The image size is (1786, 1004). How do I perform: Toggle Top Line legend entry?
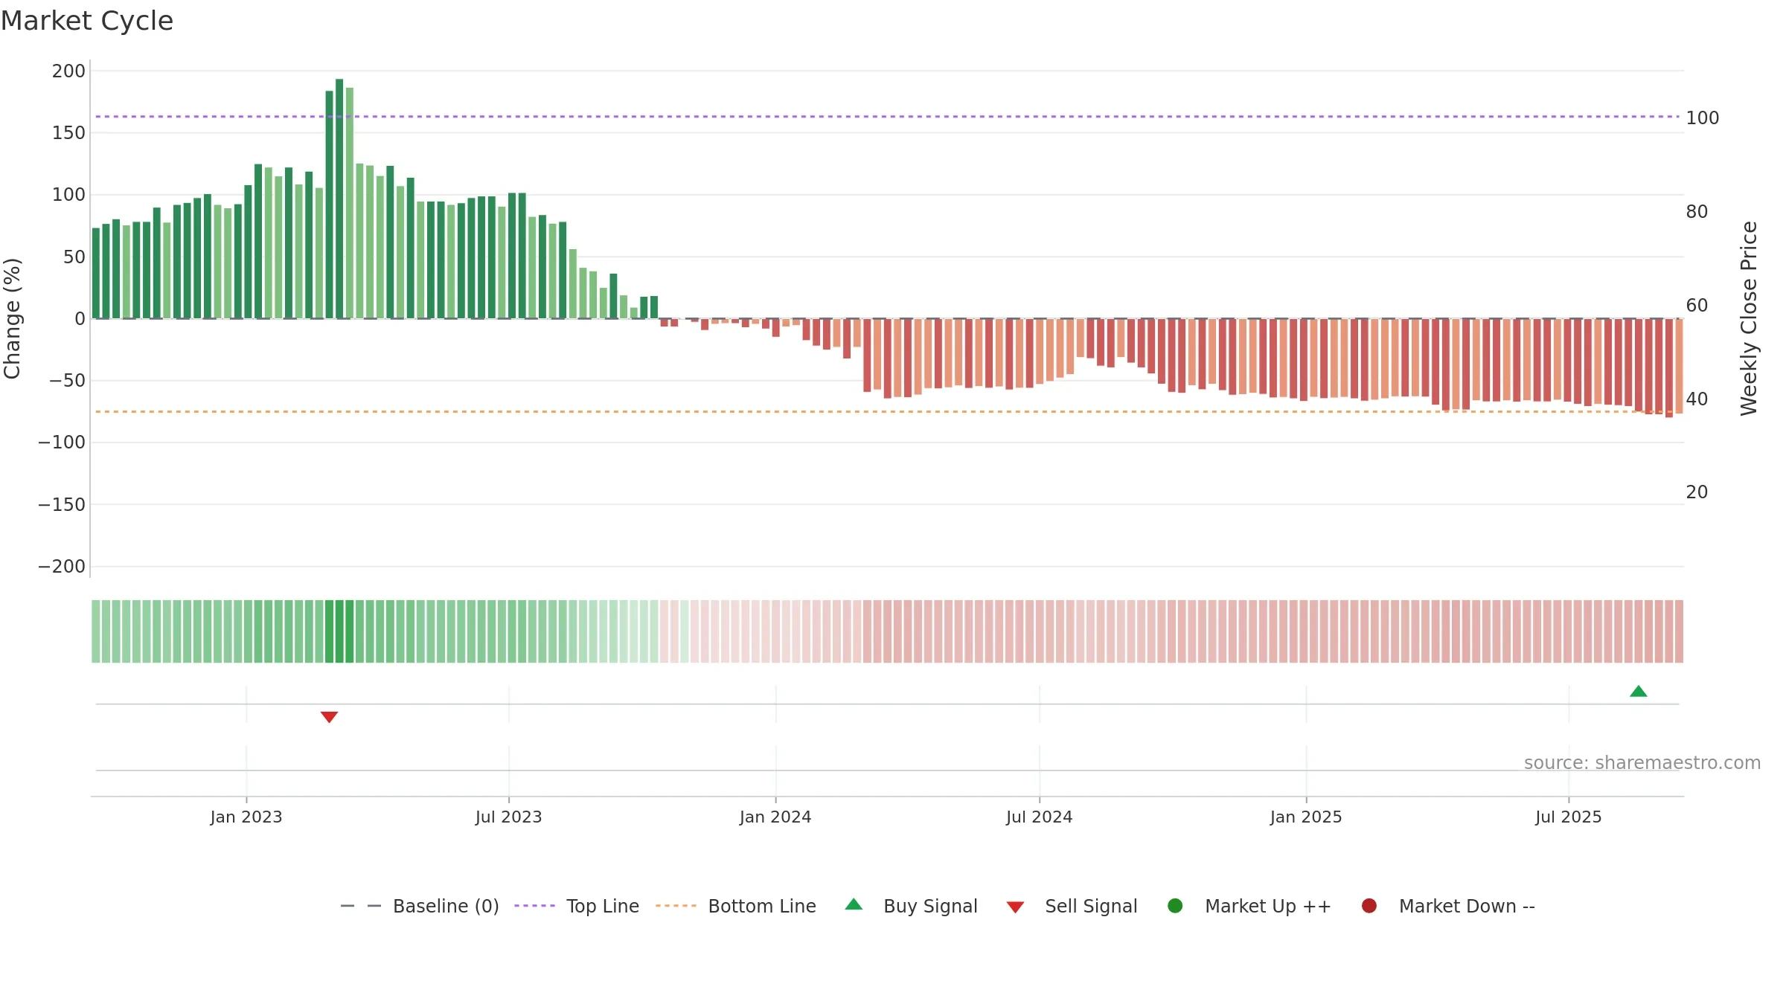pos(577,906)
